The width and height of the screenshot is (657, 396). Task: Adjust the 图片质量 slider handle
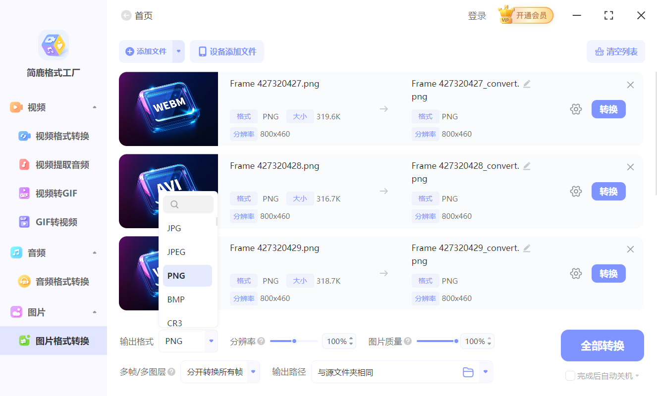456,341
